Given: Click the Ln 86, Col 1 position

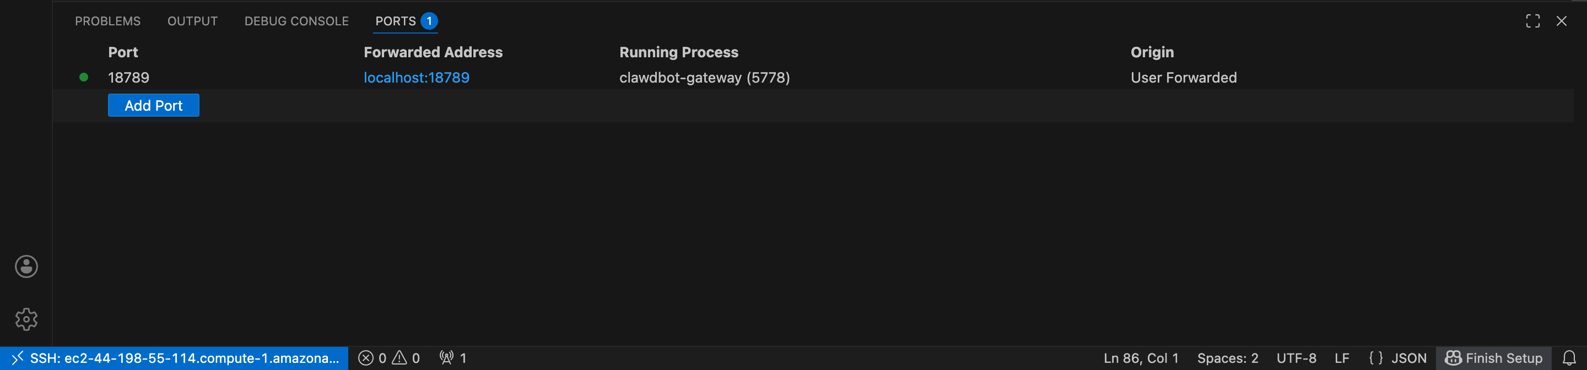Looking at the screenshot, I should click(x=1140, y=358).
